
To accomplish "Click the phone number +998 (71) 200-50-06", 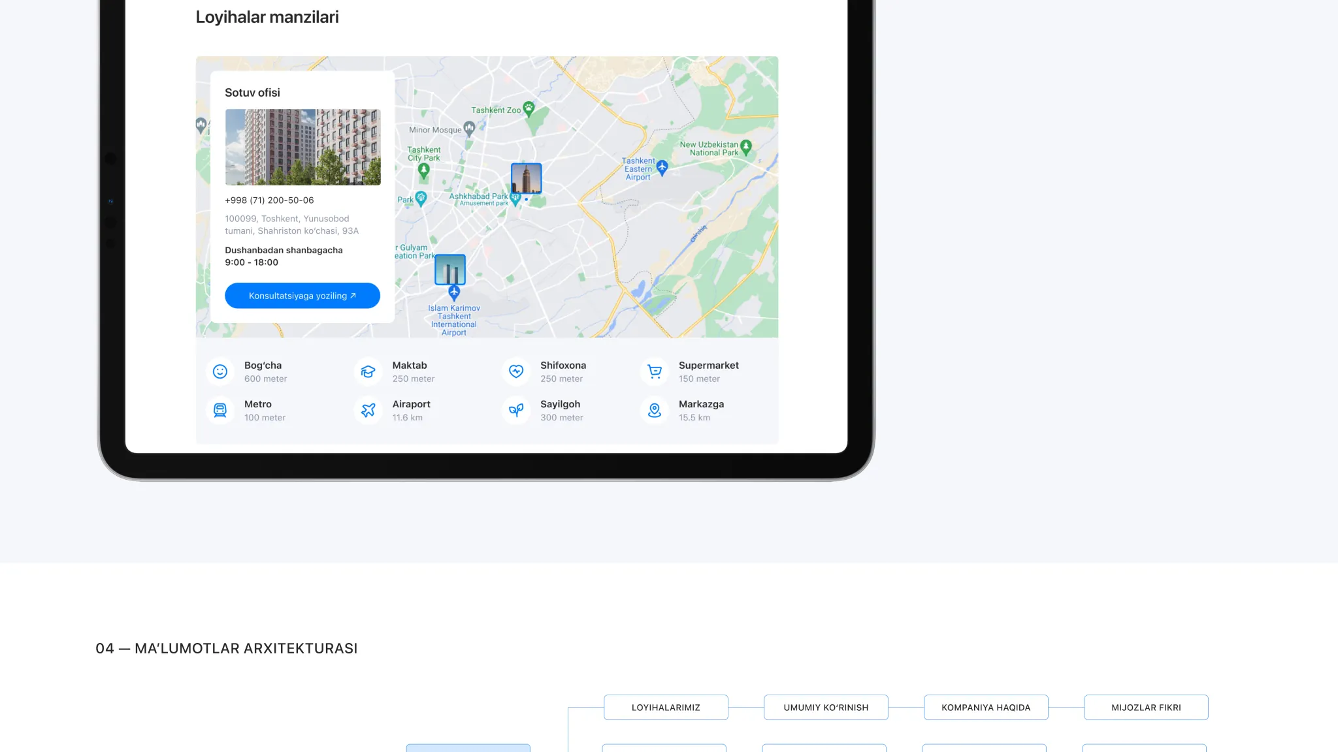I will (x=269, y=200).
